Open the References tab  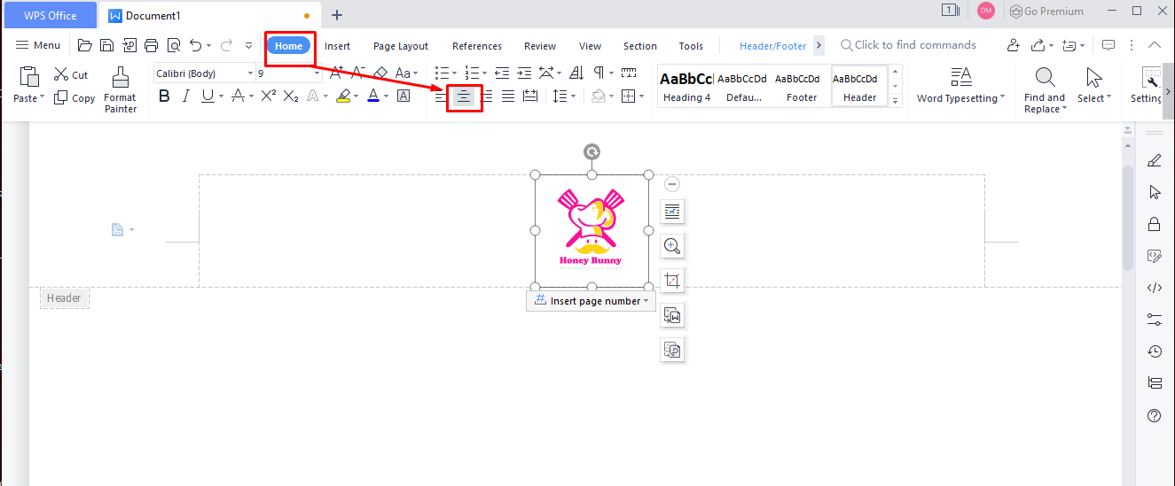pyautogui.click(x=477, y=46)
